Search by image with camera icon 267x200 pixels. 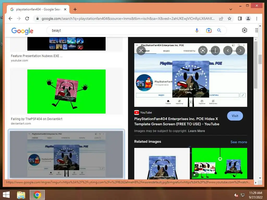pyautogui.click(x=209, y=30)
